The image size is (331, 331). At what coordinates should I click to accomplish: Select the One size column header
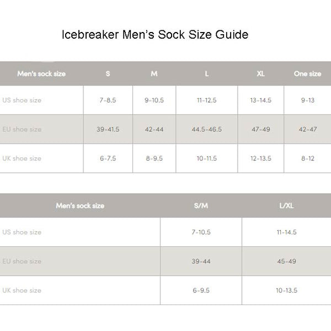point(307,74)
